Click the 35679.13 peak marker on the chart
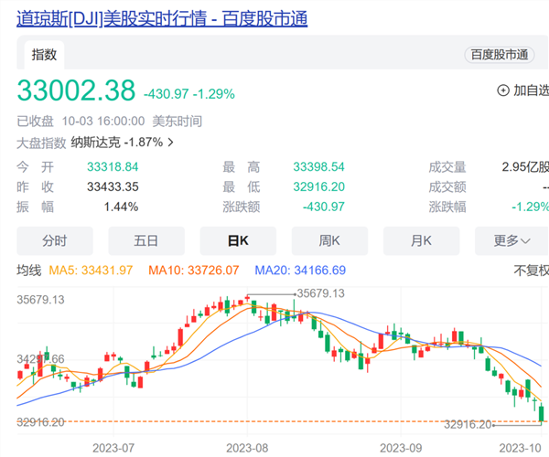The image size is (549, 457). [x=320, y=293]
